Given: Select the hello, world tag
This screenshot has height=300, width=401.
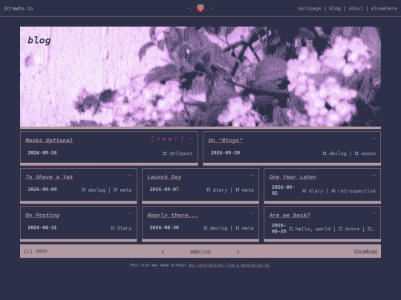Looking at the screenshot, I should [310, 229].
